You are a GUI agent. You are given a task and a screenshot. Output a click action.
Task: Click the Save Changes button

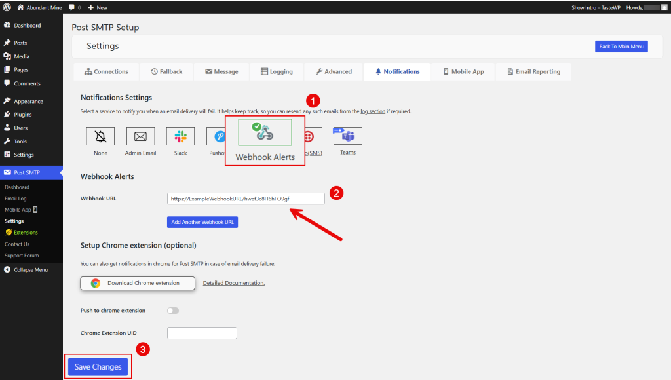pyautogui.click(x=98, y=367)
